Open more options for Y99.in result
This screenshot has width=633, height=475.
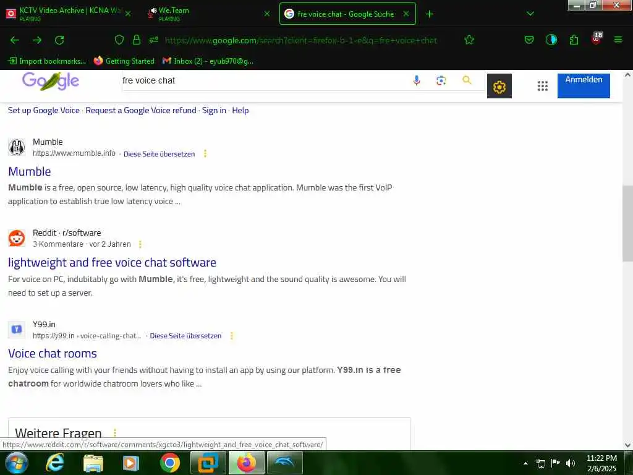(232, 336)
